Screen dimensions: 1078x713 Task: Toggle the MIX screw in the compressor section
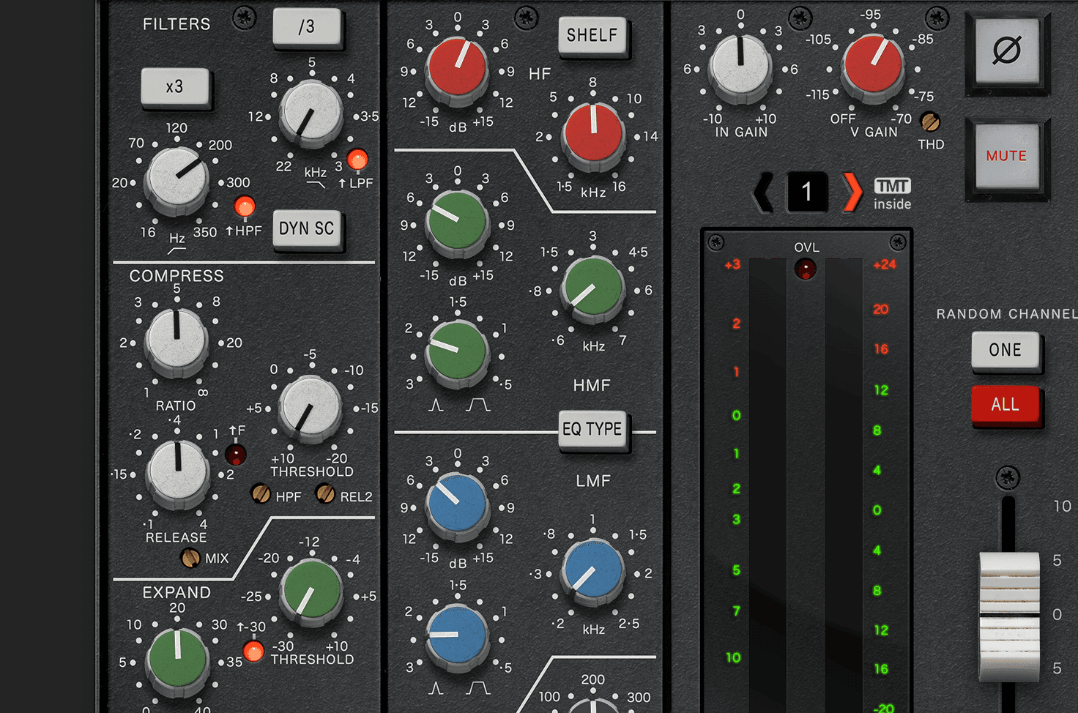(x=193, y=559)
